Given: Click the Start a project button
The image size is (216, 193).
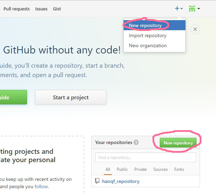Looking at the screenshot, I should click(x=70, y=97).
